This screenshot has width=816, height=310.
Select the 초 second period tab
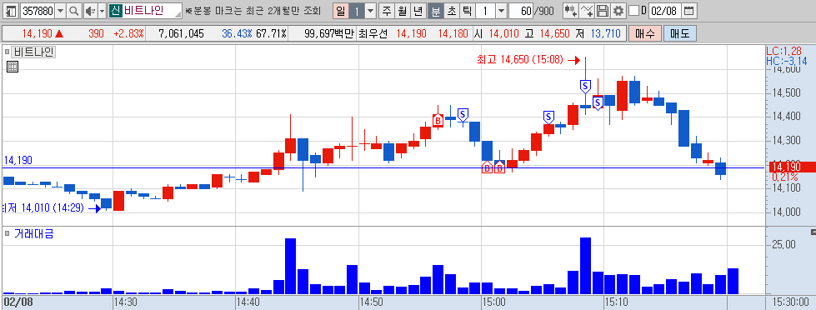coord(451,10)
